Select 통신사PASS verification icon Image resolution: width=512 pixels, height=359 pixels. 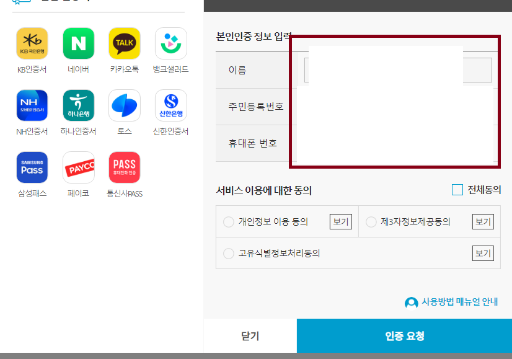coord(124,167)
